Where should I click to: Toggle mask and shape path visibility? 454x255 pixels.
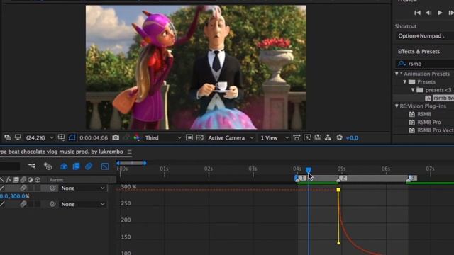click(72, 137)
